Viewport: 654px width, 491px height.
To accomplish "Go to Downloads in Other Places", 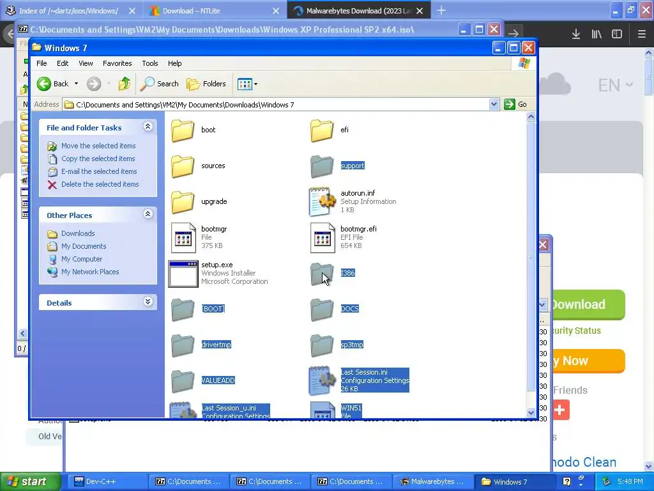I will [x=78, y=233].
